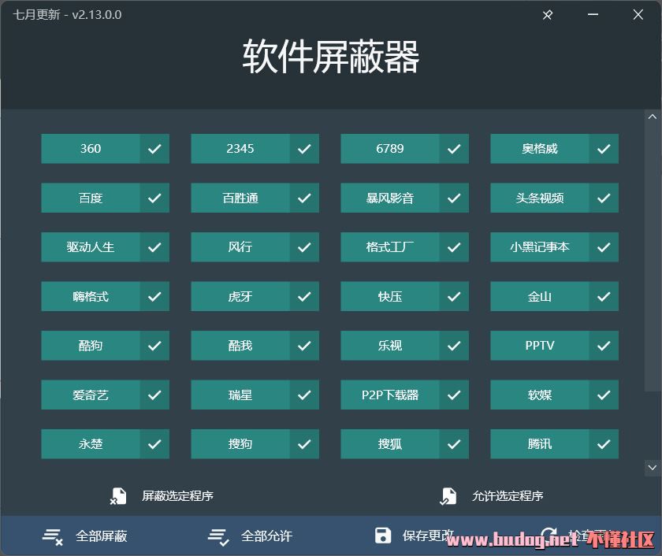Close the 软件屏蔽器 window
Viewport: 662px width, 556px height.
638,15
